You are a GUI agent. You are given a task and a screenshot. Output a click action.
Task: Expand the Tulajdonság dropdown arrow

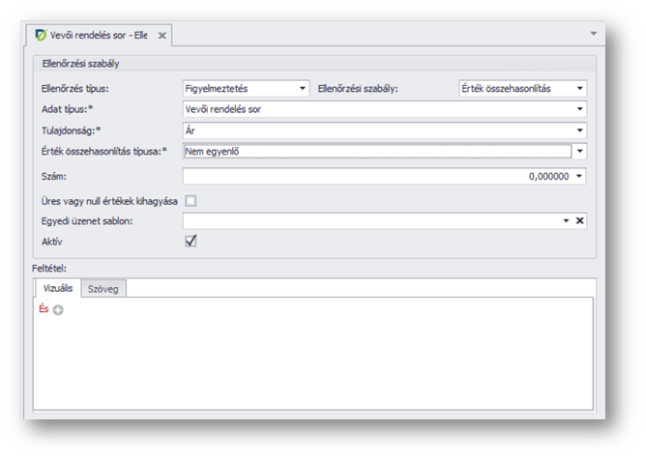579,129
